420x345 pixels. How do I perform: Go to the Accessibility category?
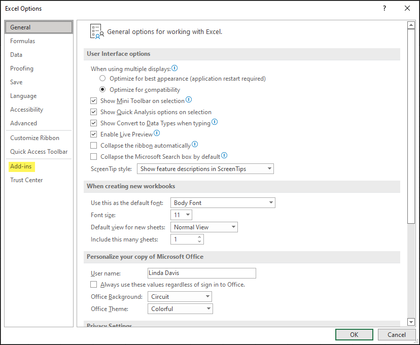point(39,109)
